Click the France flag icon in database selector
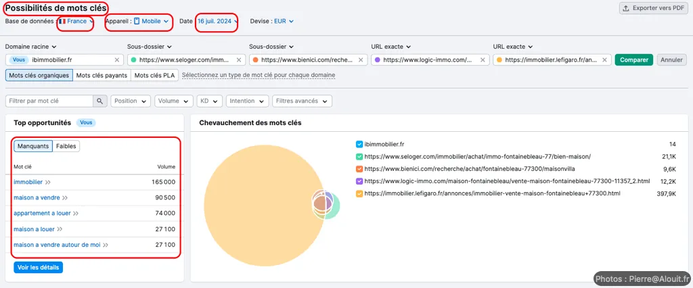 coord(62,21)
